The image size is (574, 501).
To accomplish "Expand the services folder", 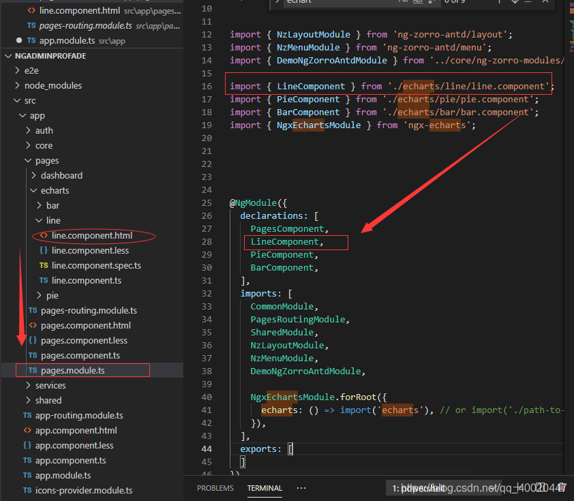I will [28, 385].
